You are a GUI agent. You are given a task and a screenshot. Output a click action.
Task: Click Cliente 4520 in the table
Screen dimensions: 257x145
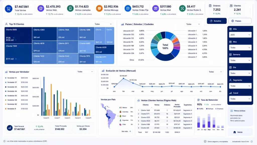[145, 121]
